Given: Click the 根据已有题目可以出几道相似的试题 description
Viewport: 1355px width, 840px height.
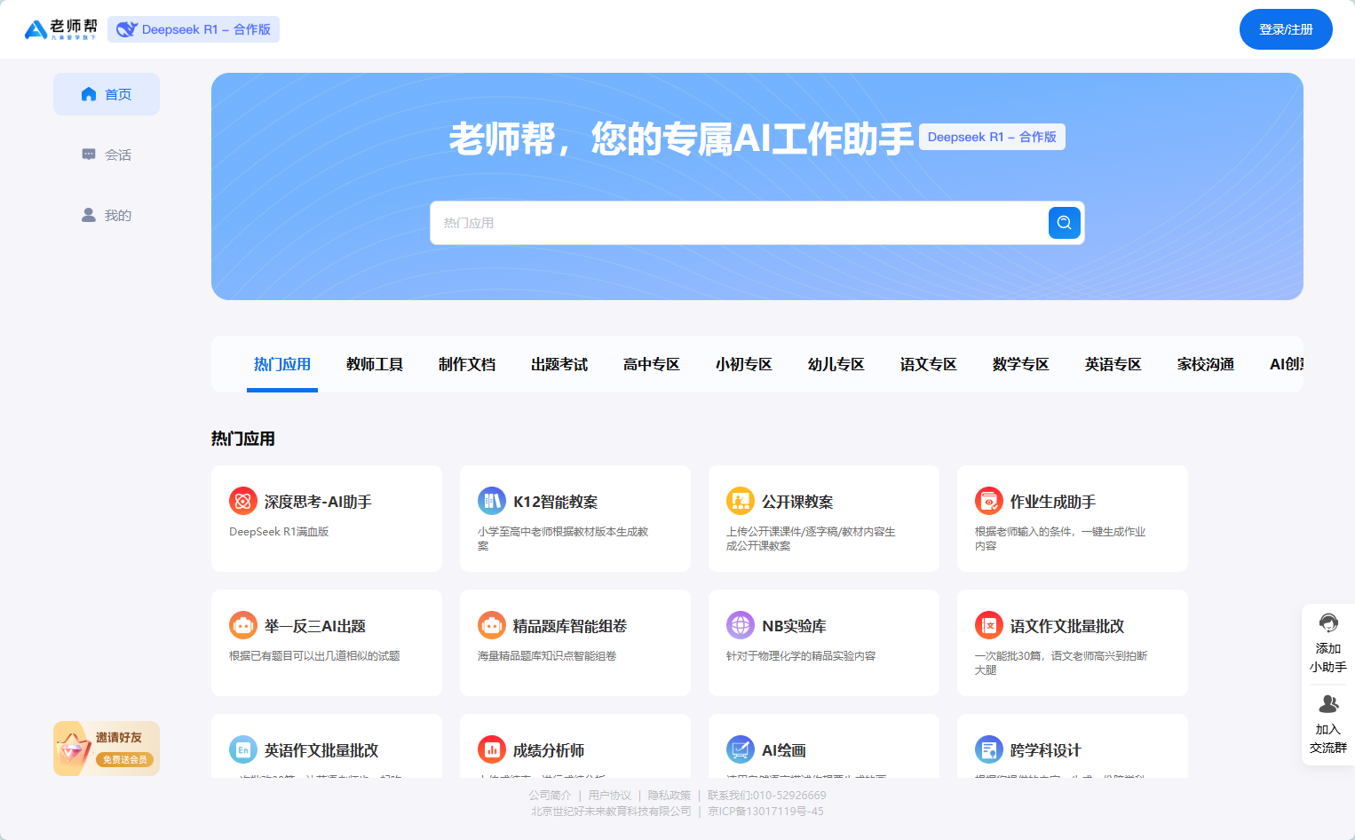Looking at the screenshot, I should tap(314, 656).
